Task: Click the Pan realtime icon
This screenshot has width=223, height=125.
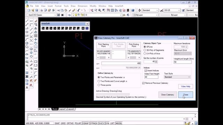Action: [x=92, y=10]
